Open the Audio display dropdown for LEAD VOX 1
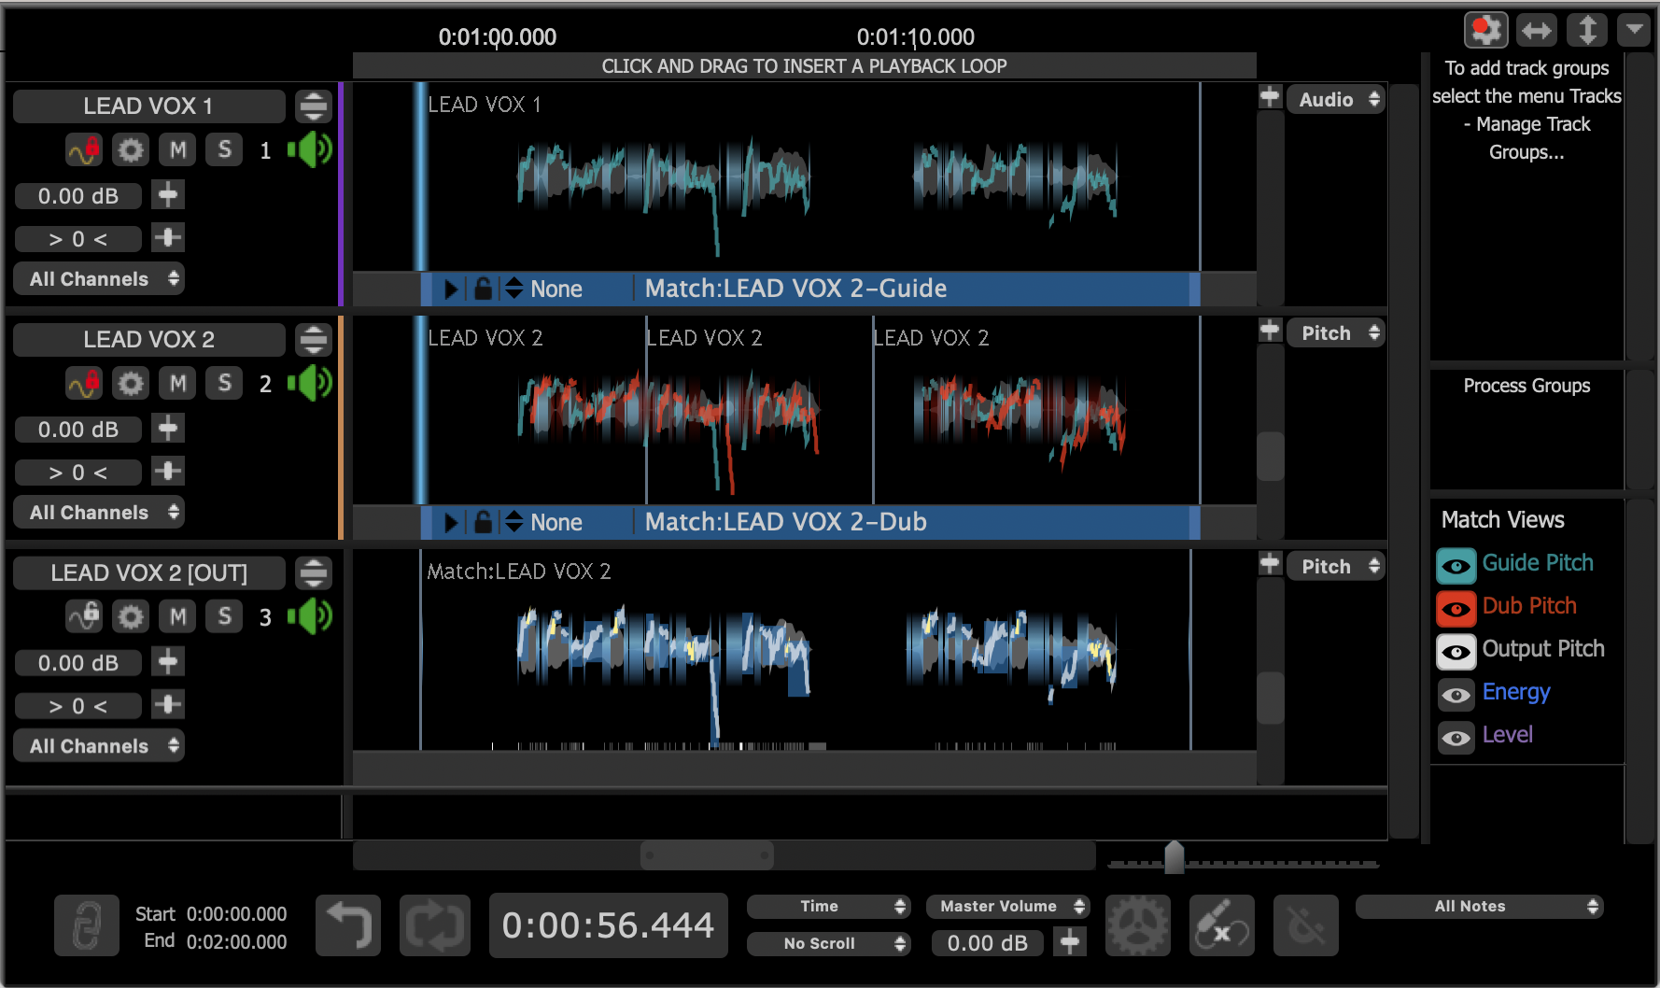 pyautogui.click(x=1335, y=100)
